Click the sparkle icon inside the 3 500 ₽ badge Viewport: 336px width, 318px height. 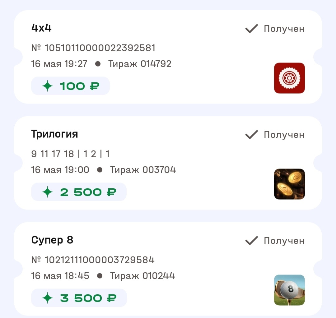(47, 298)
